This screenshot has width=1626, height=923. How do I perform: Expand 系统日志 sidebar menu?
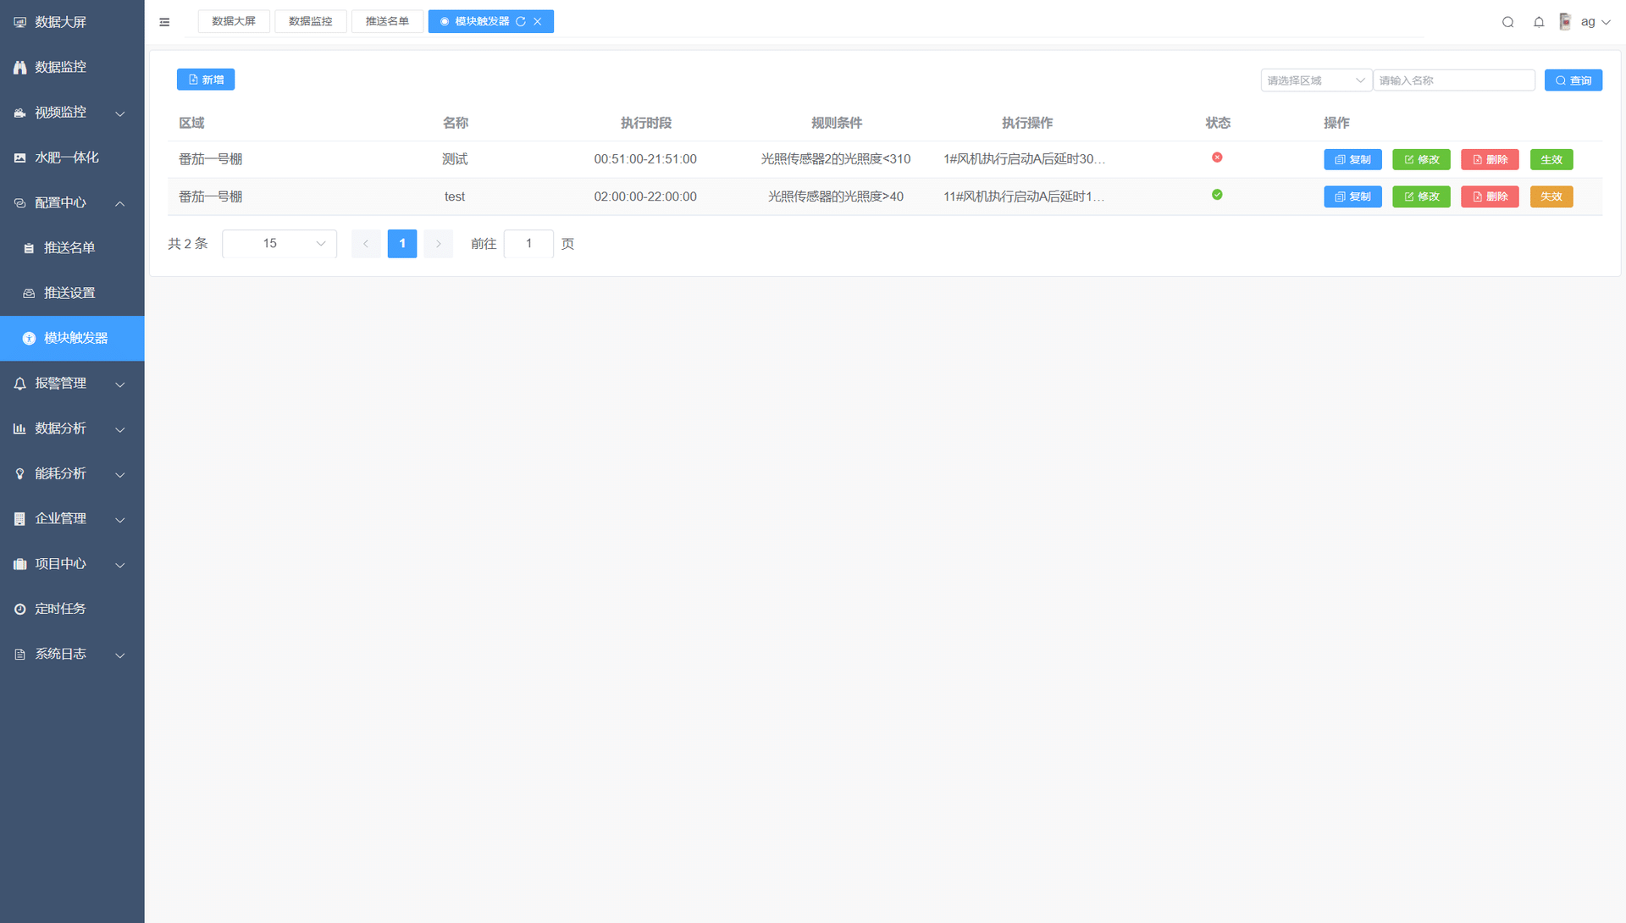[x=72, y=655]
